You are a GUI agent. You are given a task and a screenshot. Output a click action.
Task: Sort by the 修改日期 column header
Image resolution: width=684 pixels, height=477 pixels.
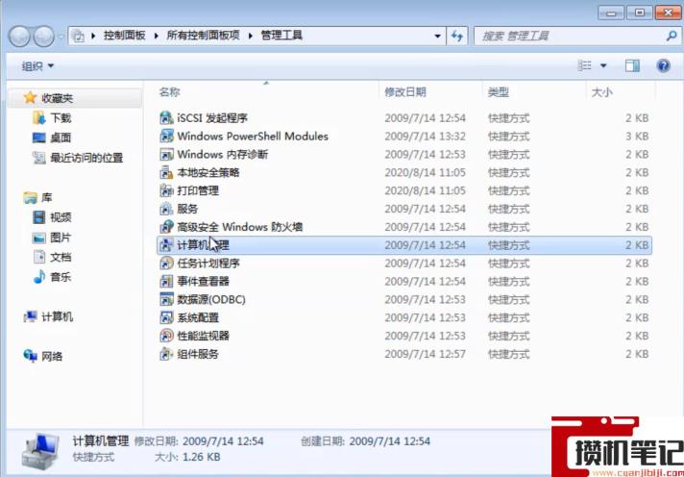(404, 92)
